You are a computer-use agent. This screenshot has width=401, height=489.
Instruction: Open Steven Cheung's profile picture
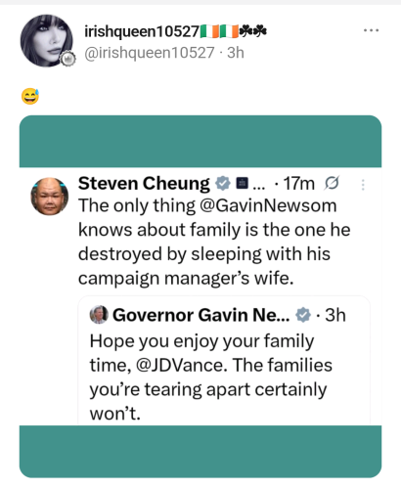coord(50,197)
